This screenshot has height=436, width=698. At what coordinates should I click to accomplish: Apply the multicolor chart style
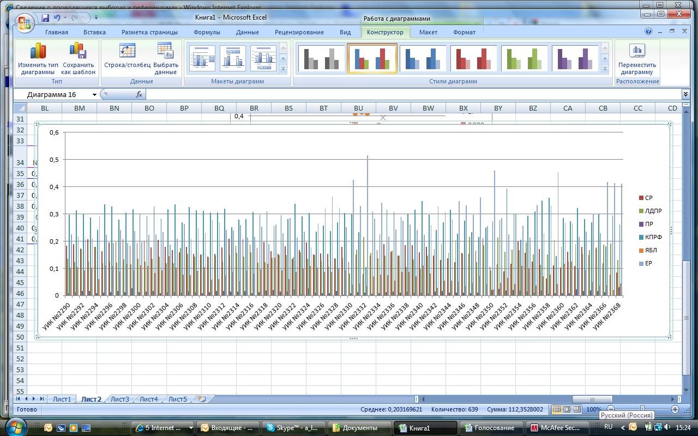point(372,58)
